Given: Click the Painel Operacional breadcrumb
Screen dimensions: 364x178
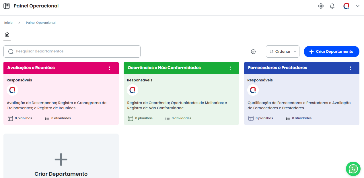Looking at the screenshot, I should click(41, 23).
